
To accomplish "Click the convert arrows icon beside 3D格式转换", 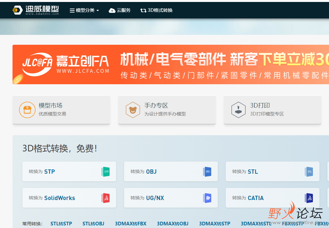I will pyautogui.click(x=143, y=11).
